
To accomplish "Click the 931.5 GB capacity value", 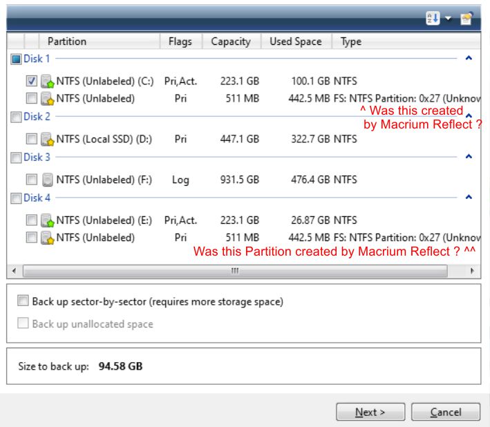I will tap(240, 180).
